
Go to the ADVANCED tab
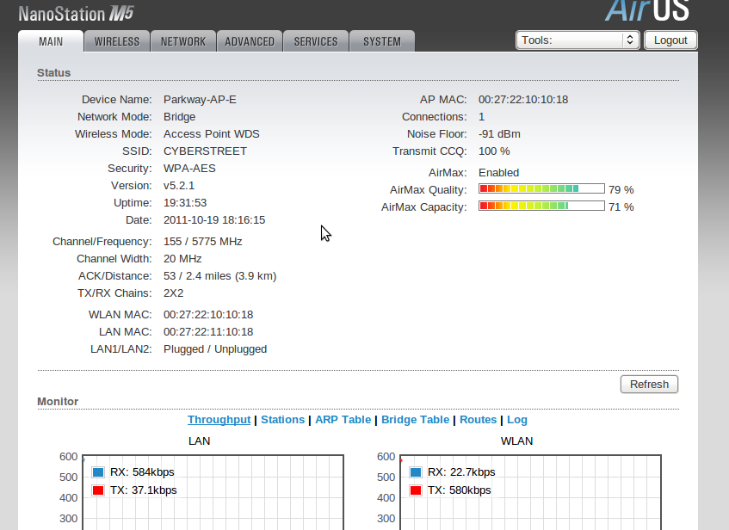coord(250,41)
